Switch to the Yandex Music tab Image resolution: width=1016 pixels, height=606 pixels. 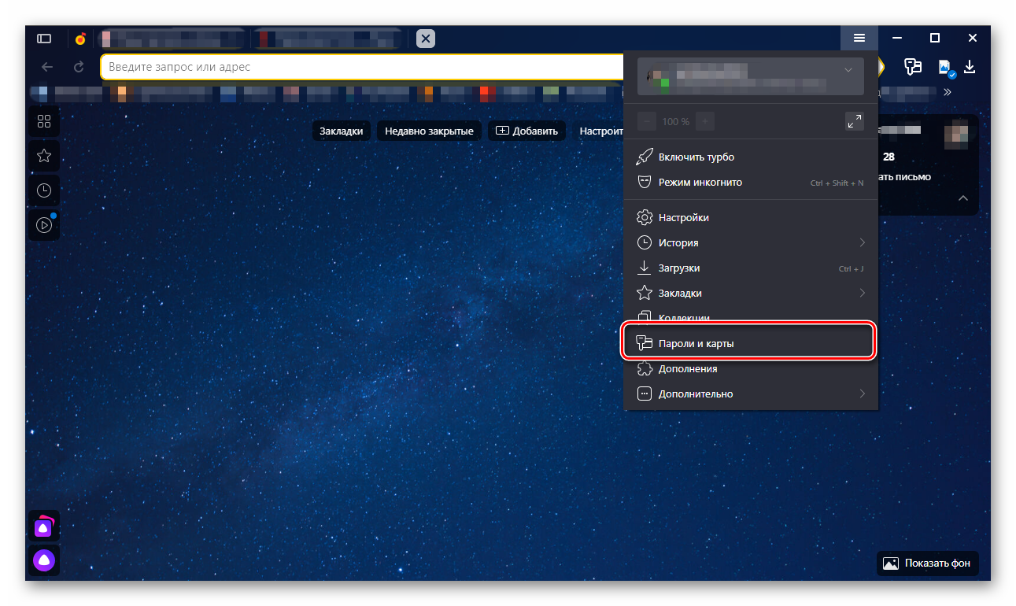tap(80, 38)
